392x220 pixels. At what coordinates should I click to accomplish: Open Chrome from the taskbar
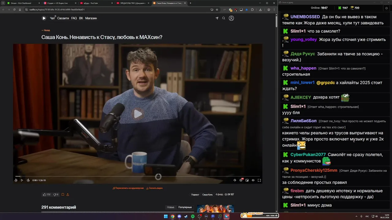click(172, 216)
